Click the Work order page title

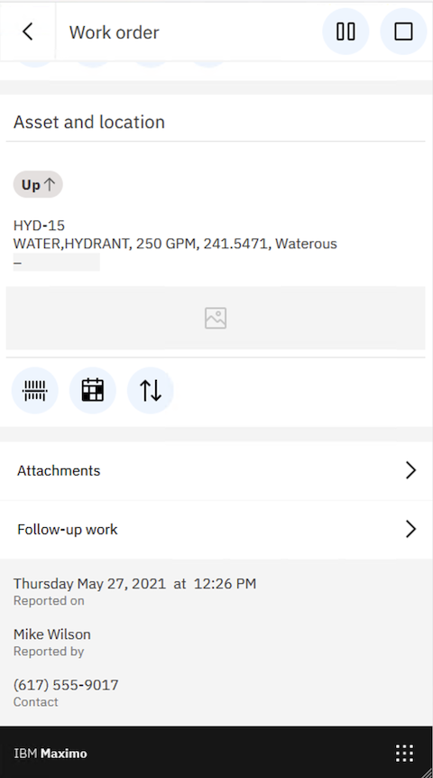point(114,32)
